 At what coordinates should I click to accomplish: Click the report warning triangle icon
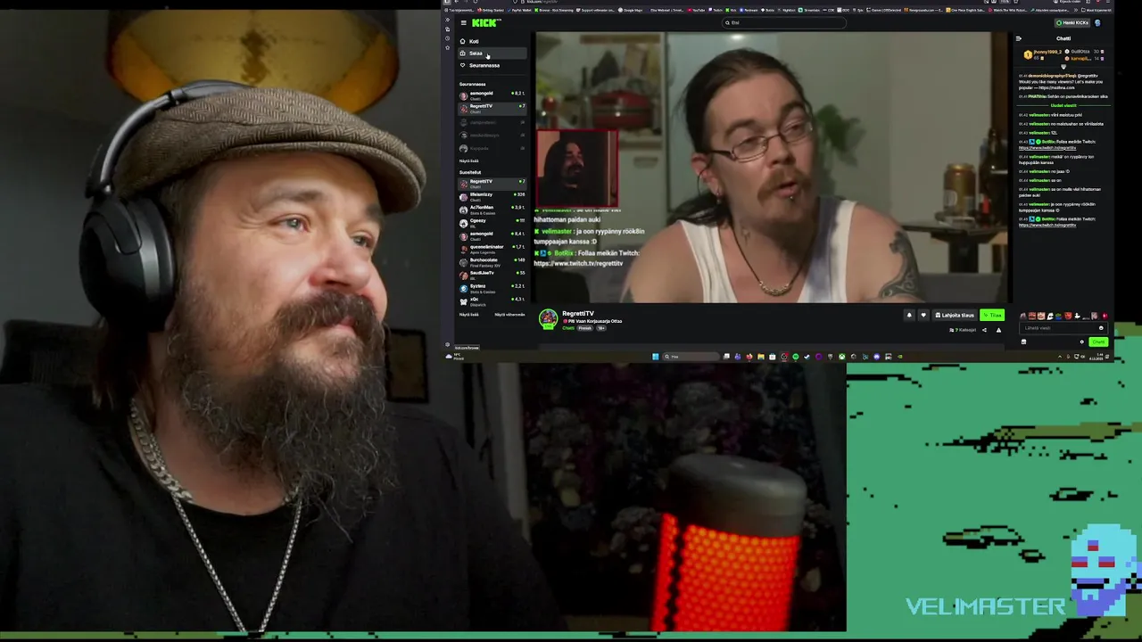pyautogui.click(x=998, y=330)
